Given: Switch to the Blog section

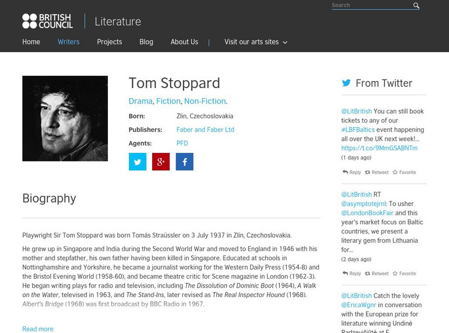Looking at the screenshot, I should (x=146, y=41).
